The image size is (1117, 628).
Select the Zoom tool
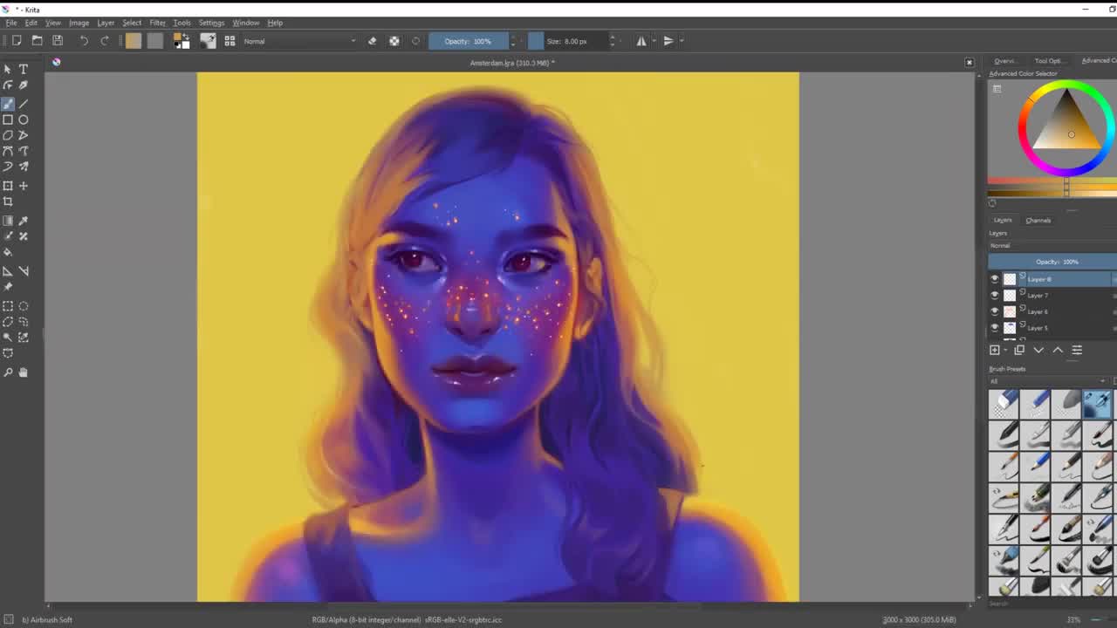click(x=8, y=372)
